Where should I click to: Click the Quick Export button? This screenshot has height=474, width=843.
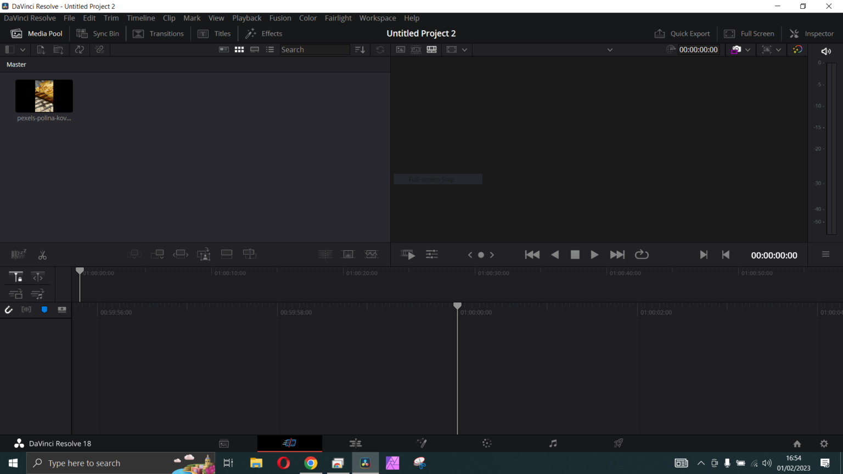682,33
